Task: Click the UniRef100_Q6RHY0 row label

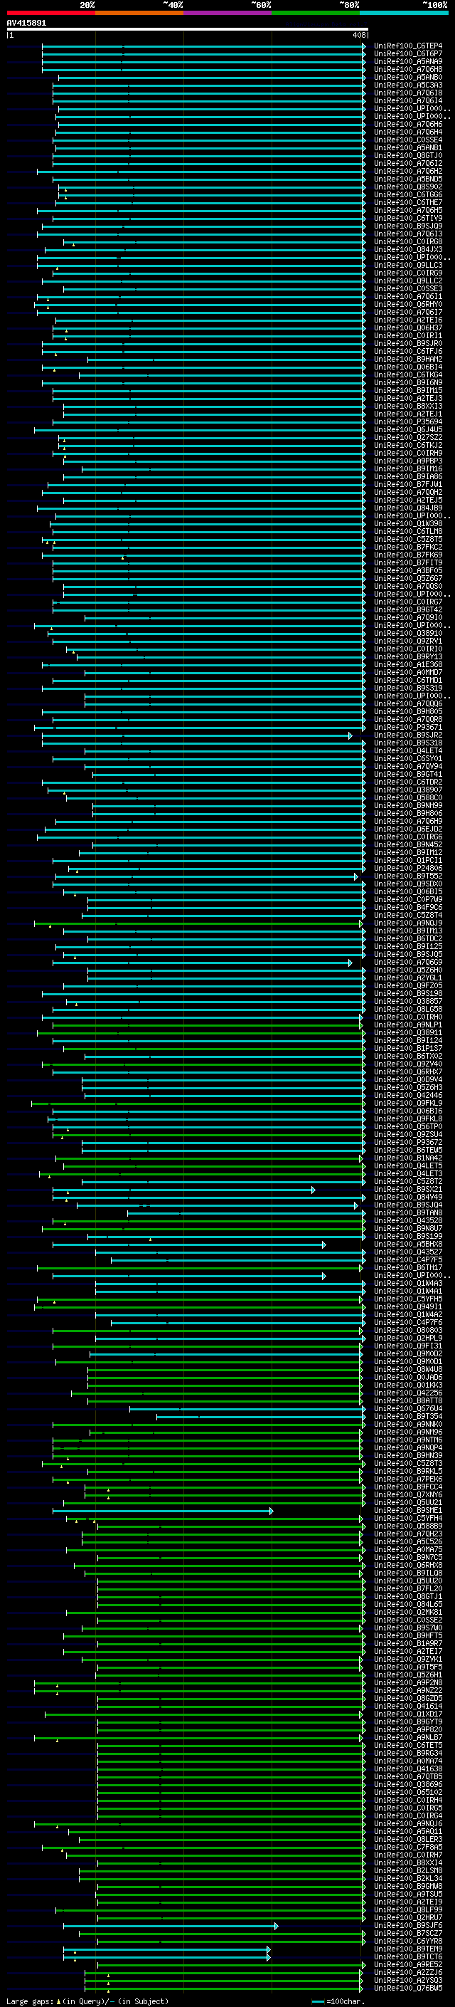Action: [x=407, y=304]
